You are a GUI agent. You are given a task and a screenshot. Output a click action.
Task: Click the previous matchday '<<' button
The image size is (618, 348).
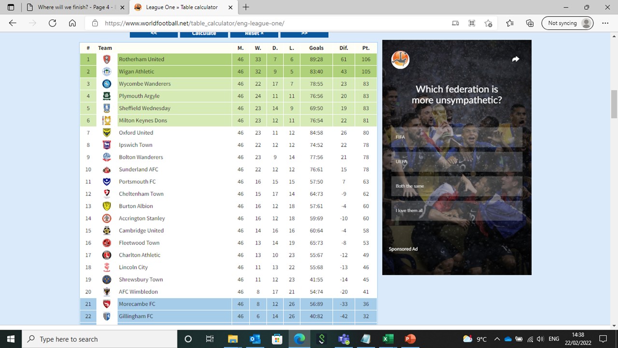coord(154,34)
